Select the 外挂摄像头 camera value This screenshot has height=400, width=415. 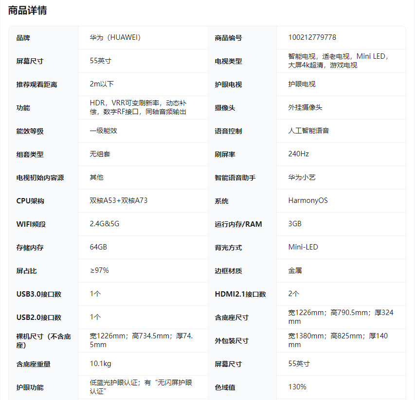coord(305,107)
